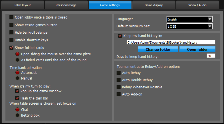This screenshot has width=224, height=124.
Task: Select Betting box focus option
Action: click(x=17, y=115)
